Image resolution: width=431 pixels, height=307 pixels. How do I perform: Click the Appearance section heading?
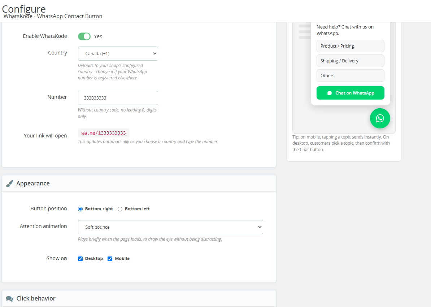coord(33,183)
